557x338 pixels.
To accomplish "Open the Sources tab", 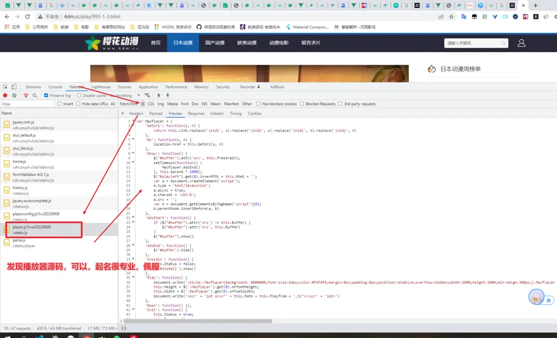I will (x=124, y=87).
